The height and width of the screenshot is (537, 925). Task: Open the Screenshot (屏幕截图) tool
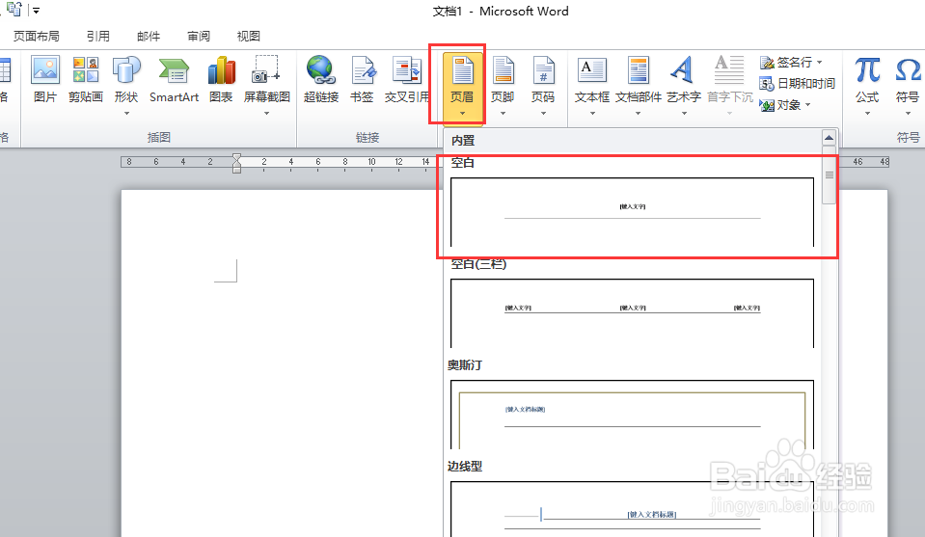(x=266, y=86)
